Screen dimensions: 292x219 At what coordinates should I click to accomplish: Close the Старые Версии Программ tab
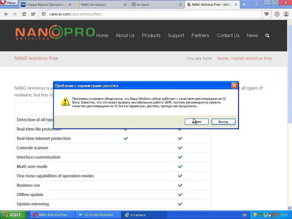pos(70,5)
